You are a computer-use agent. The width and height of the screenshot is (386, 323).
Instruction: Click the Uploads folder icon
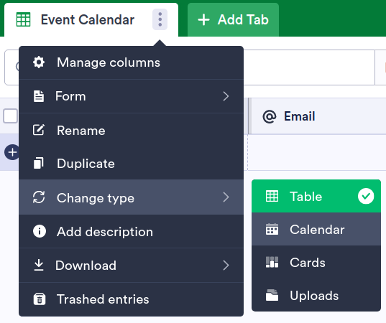(272, 295)
